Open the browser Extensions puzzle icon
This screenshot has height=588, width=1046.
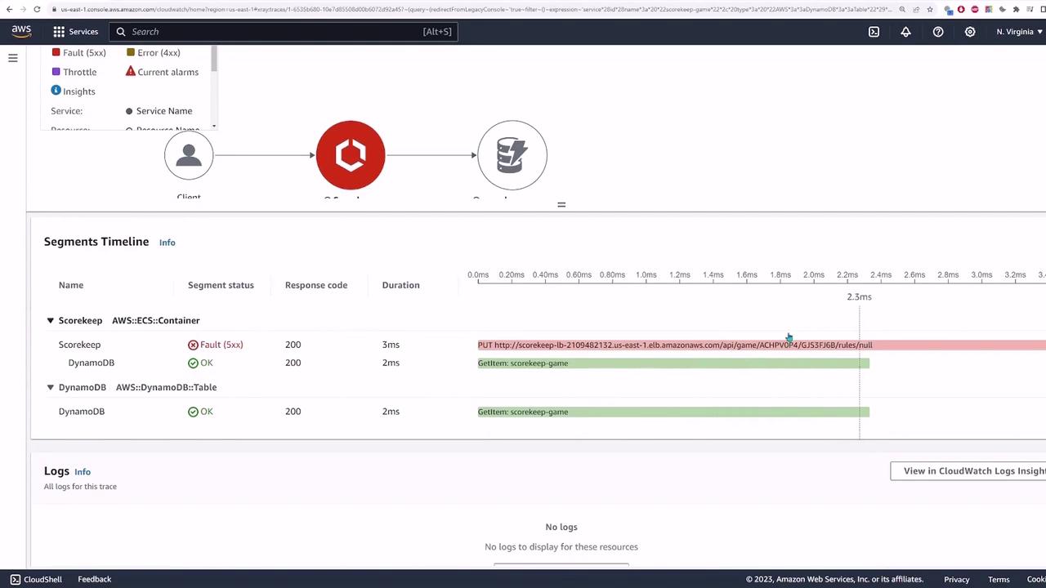pos(1016,9)
